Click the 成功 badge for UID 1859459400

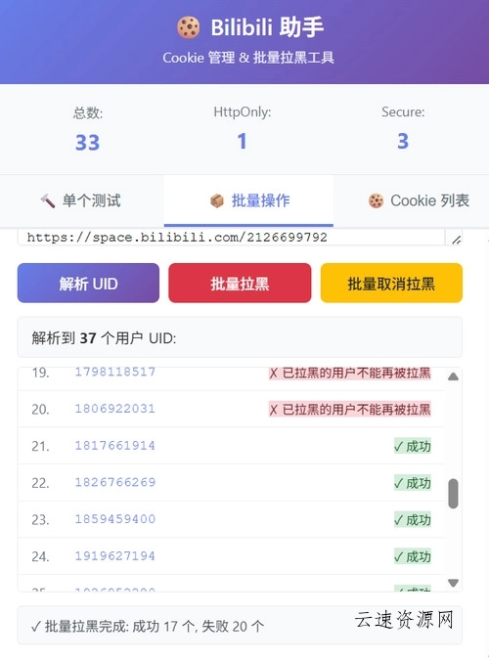click(413, 520)
